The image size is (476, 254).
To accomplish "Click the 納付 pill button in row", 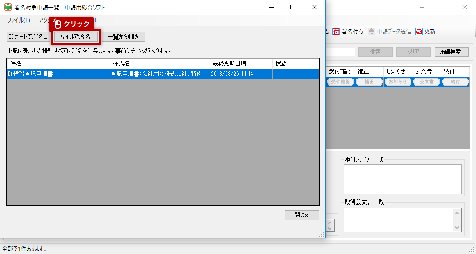I will point(455,82).
